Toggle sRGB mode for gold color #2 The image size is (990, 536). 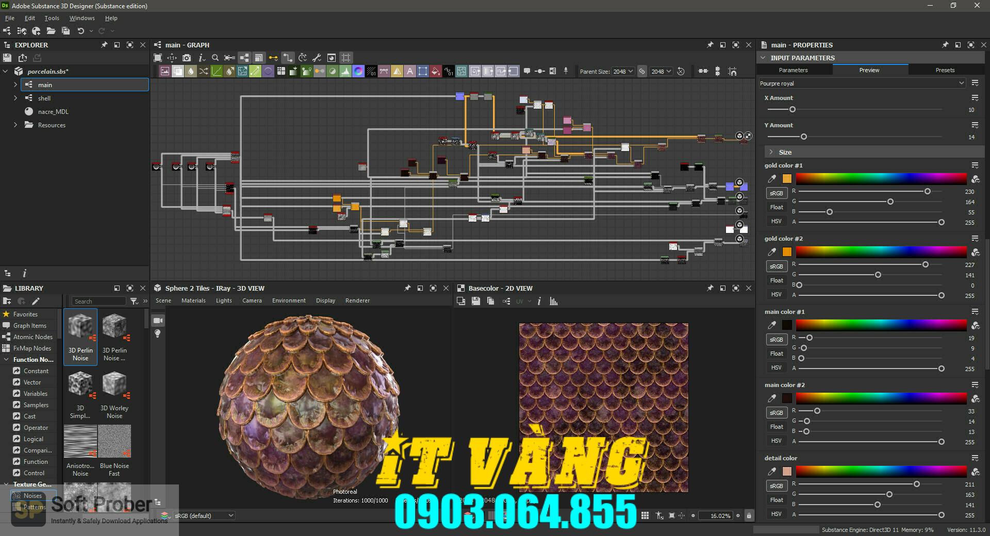click(777, 266)
